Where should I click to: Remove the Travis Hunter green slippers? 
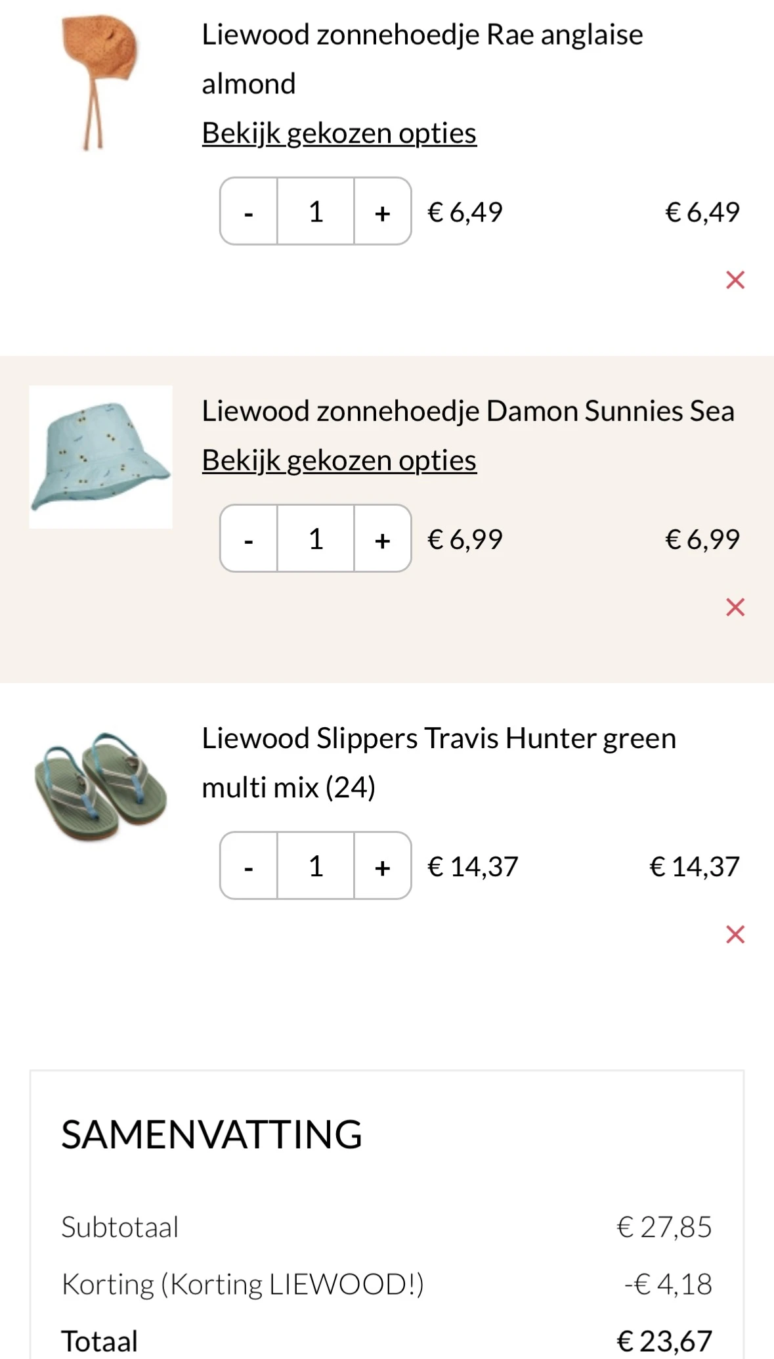pyautogui.click(x=735, y=935)
